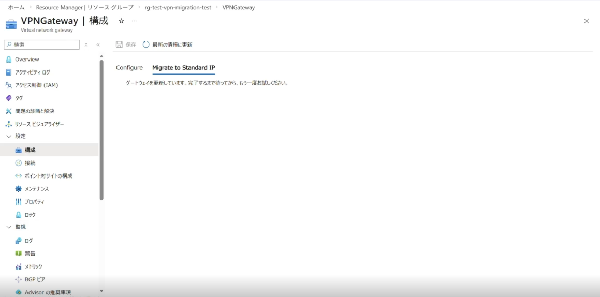
Task: Click rg-test-vpn-migration-test breadcrumb link
Action: pos(178,8)
